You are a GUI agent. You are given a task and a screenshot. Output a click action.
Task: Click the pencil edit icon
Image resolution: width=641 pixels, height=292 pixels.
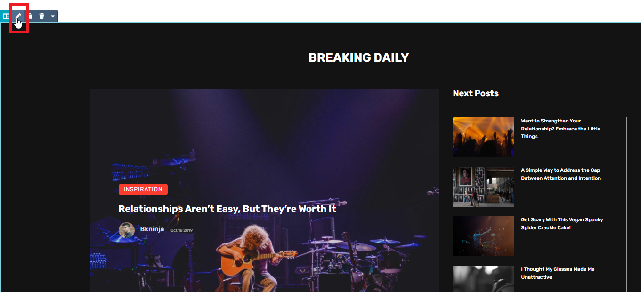(x=18, y=16)
